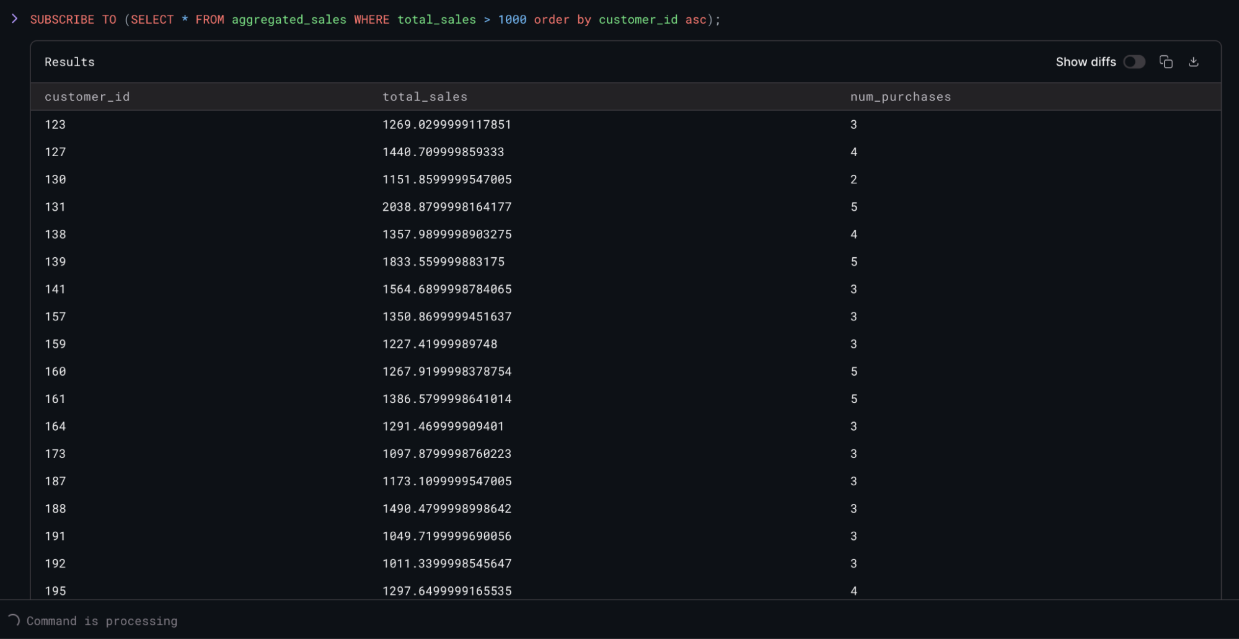Click the total_sales column header
Viewport: 1239px width, 639px height.
pos(425,97)
